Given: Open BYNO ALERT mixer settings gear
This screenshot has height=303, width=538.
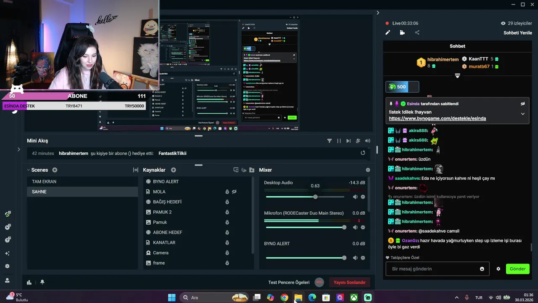Looking at the screenshot, I should (x=363, y=258).
